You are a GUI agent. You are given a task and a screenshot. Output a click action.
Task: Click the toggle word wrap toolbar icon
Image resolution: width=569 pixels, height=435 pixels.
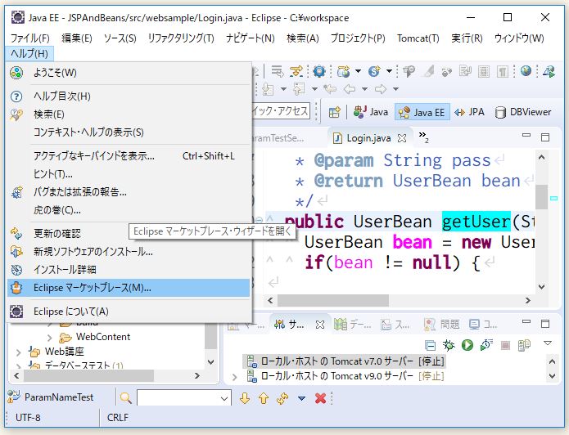click(278, 71)
